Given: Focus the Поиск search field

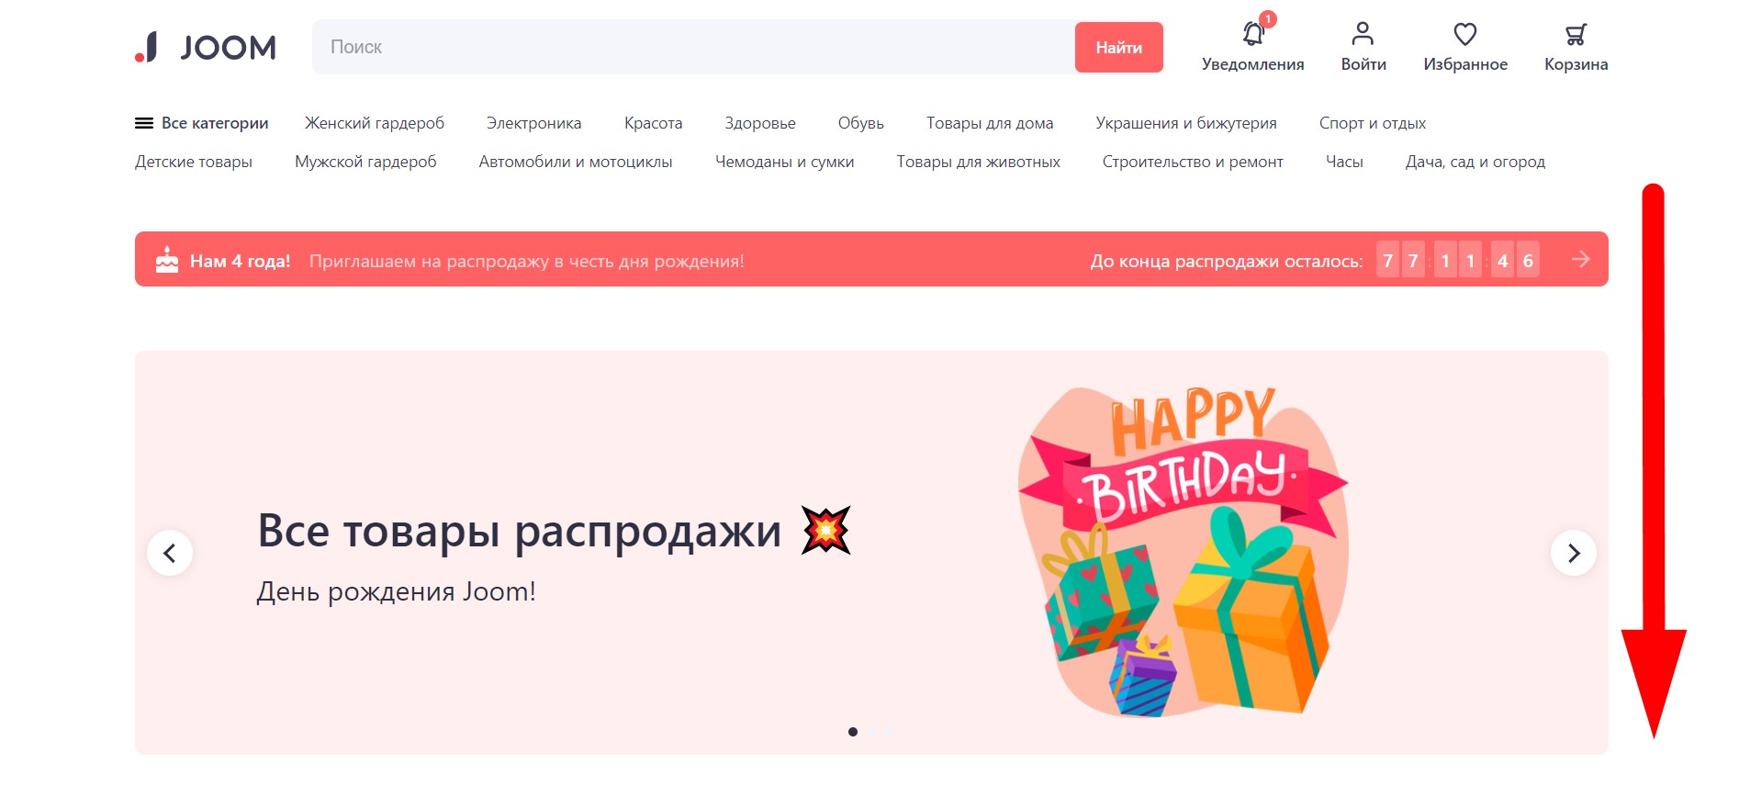Looking at the screenshot, I should point(693,47).
